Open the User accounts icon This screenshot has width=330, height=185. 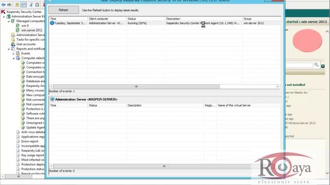tap(13, 44)
